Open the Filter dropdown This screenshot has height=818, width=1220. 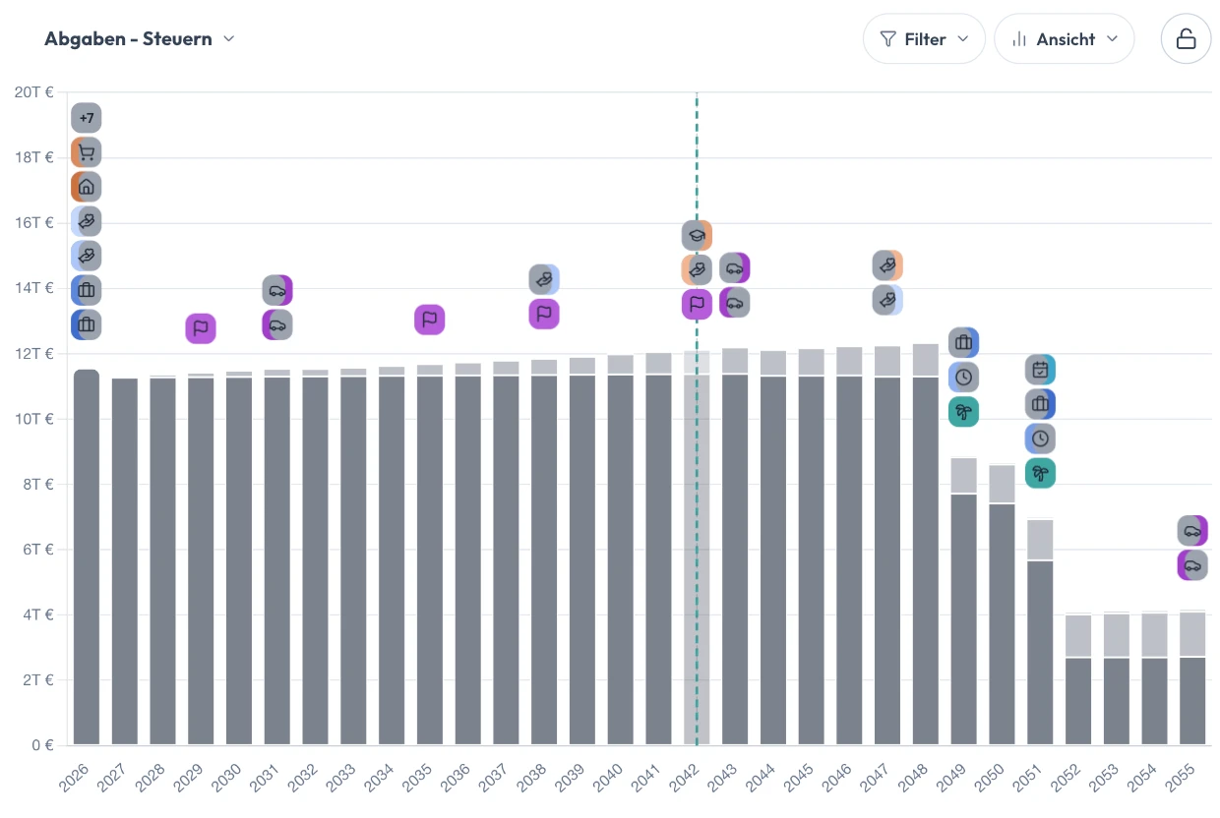click(x=924, y=39)
